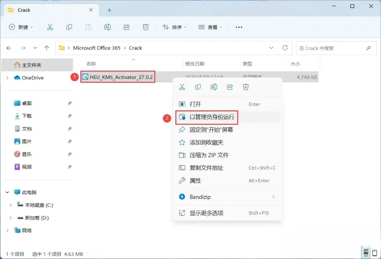Go up one folder level
Viewport: 381px width, 259px height.
click(47, 48)
